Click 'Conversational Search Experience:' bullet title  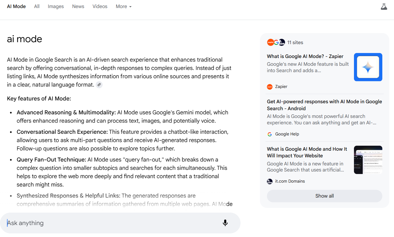[62, 132]
